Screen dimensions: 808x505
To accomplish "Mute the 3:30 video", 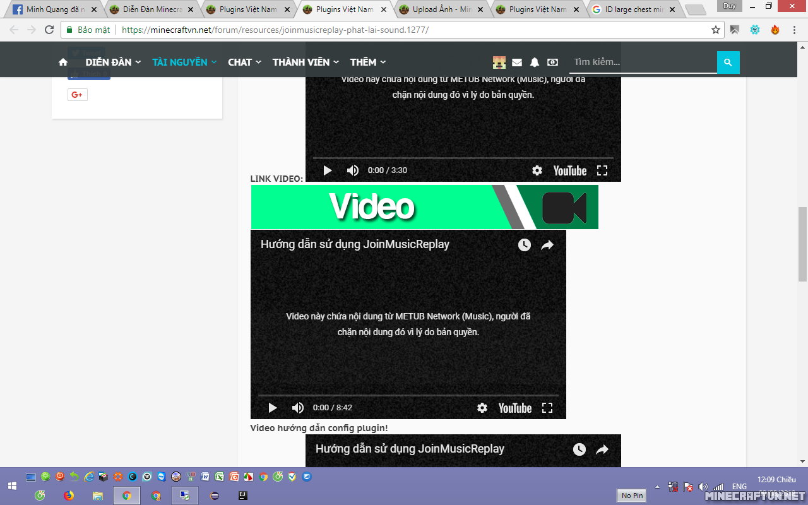I will [x=353, y=170].
